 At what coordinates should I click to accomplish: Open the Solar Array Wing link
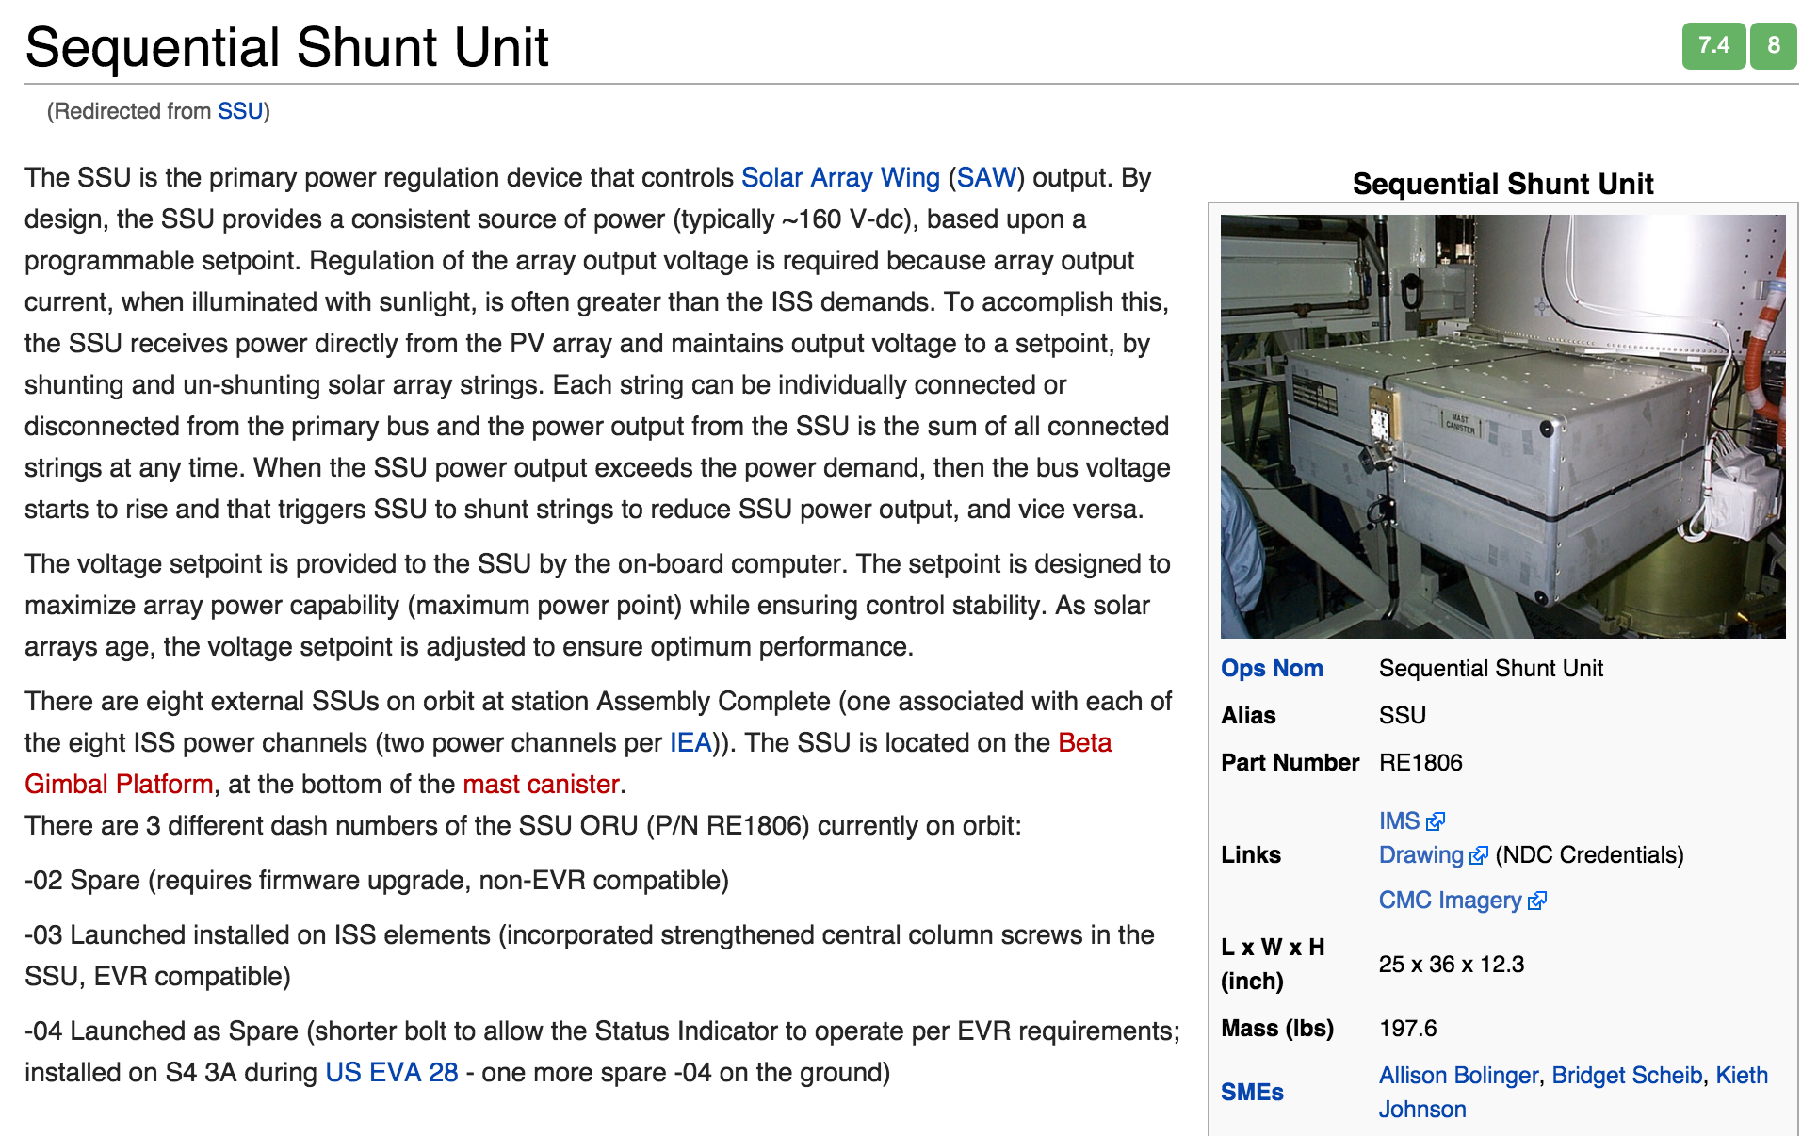[x=840, y=177]
